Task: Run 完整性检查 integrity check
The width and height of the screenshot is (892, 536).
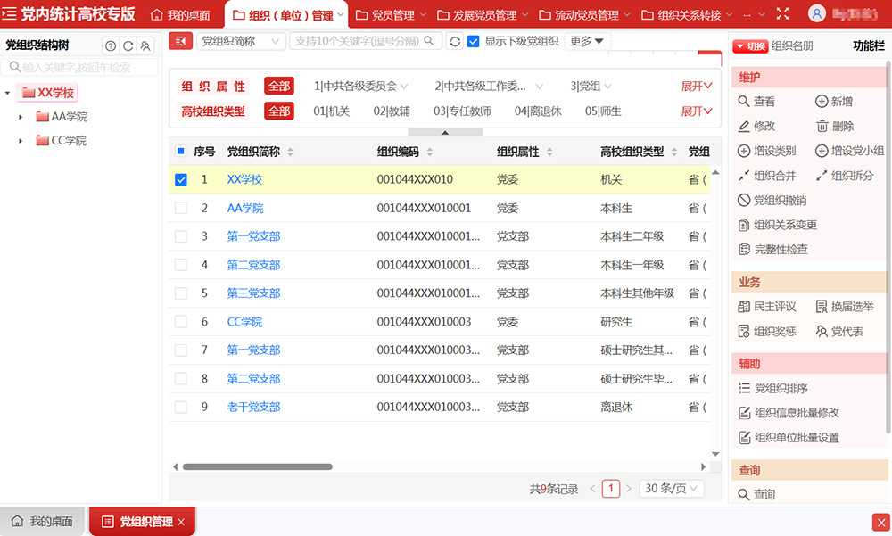Action: [x=772, y=249]
